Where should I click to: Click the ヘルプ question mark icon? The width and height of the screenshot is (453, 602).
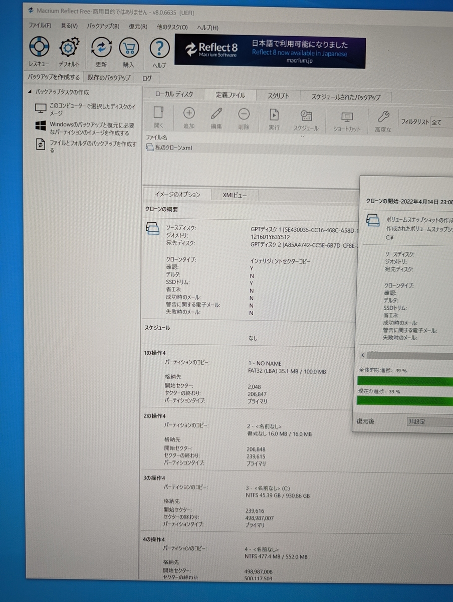pyautogui.click(x=159, y=49)
